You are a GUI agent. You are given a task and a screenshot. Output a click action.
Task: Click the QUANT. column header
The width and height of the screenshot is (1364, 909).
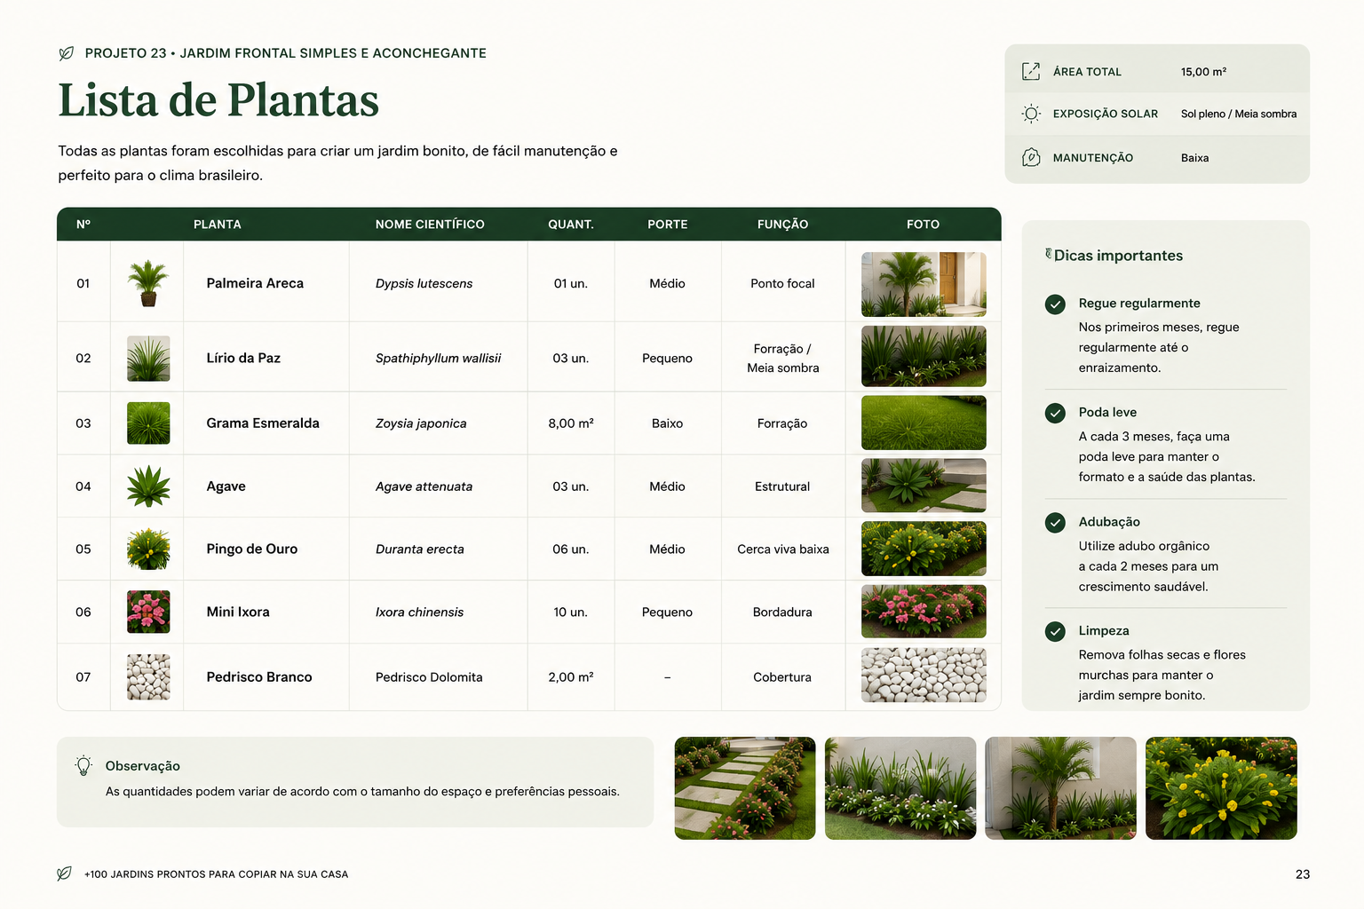click(571, 225)
